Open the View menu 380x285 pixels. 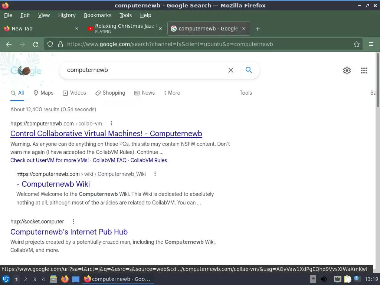tap(44, 15)
